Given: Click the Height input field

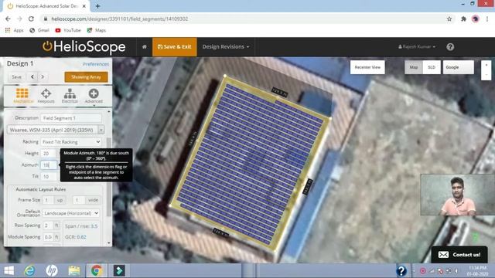Looking at the screenshot, I should (x=49, y=153).
